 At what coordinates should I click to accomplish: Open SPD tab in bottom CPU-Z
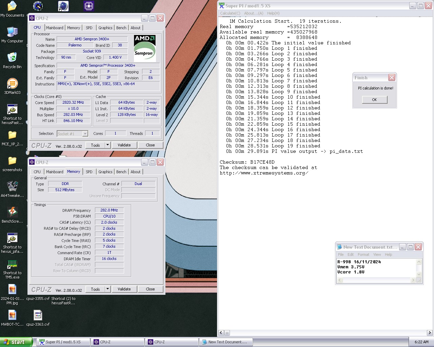coord(89,172)
